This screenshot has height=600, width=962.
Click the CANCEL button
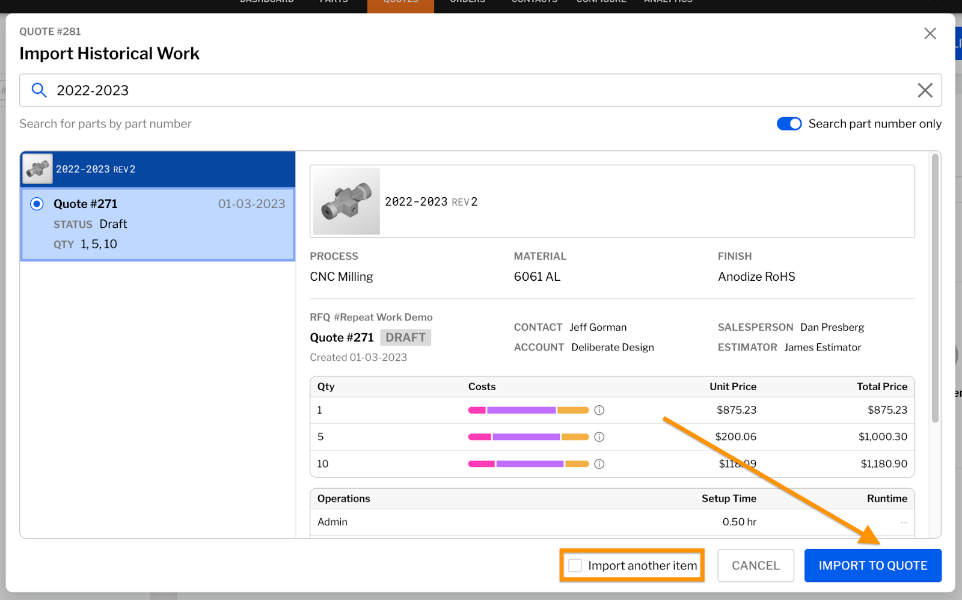pos(756,566)
